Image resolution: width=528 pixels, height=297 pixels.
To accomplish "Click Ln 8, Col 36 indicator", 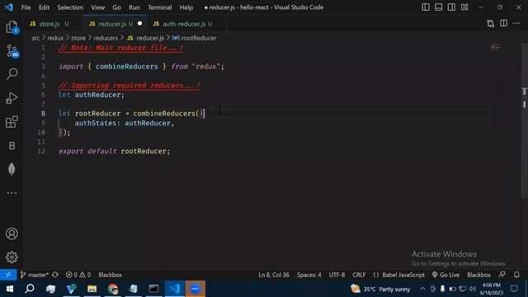I will [273, 275].
